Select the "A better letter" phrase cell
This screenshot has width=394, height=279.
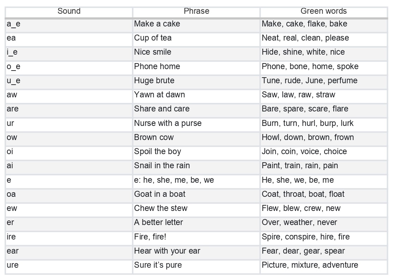[x=196, y=223]
